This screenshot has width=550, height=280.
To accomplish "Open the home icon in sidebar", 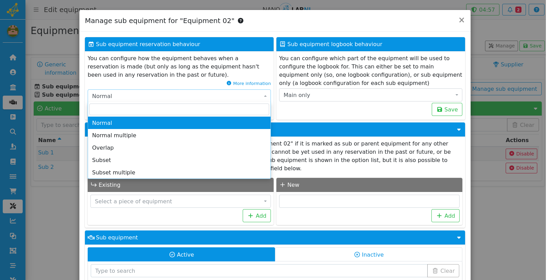I will click(13, 57).
